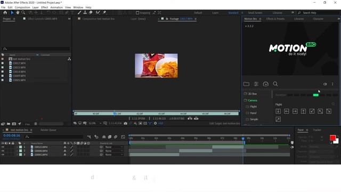Click the current time indicator in timeline
The height and width of the screenshot is (192, 341).
pyautogui.click(x=243, y=139)
